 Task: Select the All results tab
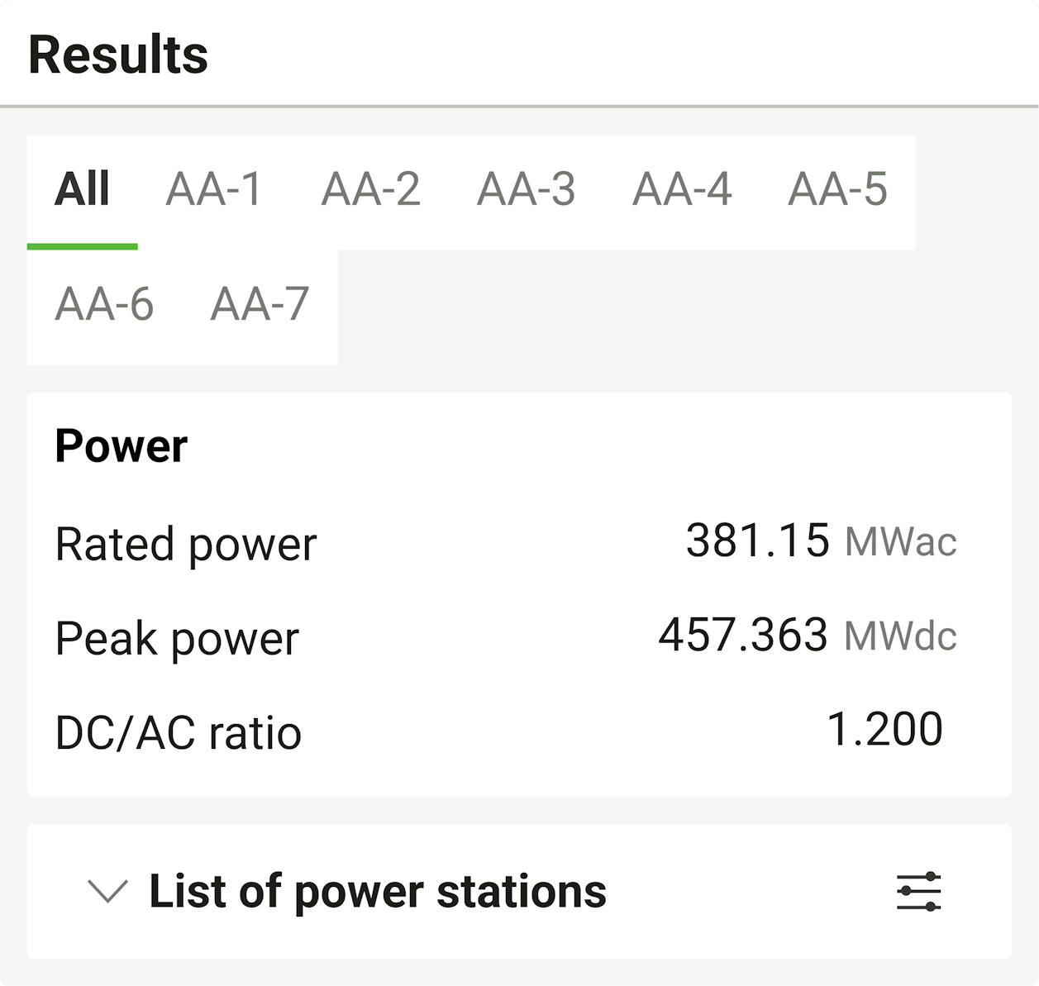[x=82, y=189]
